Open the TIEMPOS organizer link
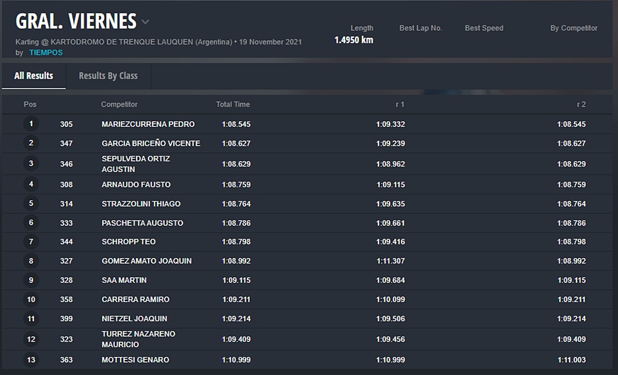Viewport: 618px width, 375px height. (46, 53)
